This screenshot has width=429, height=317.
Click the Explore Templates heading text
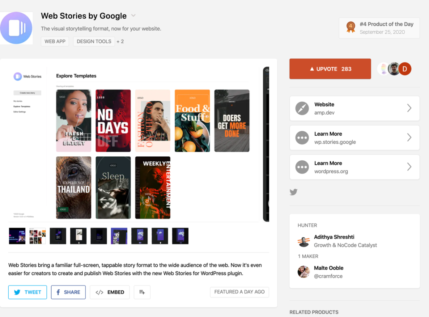76,76
